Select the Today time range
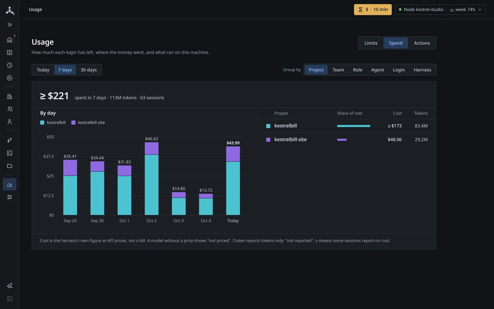The height and width of the screenshot is (309, 494). tap(43, 70)
